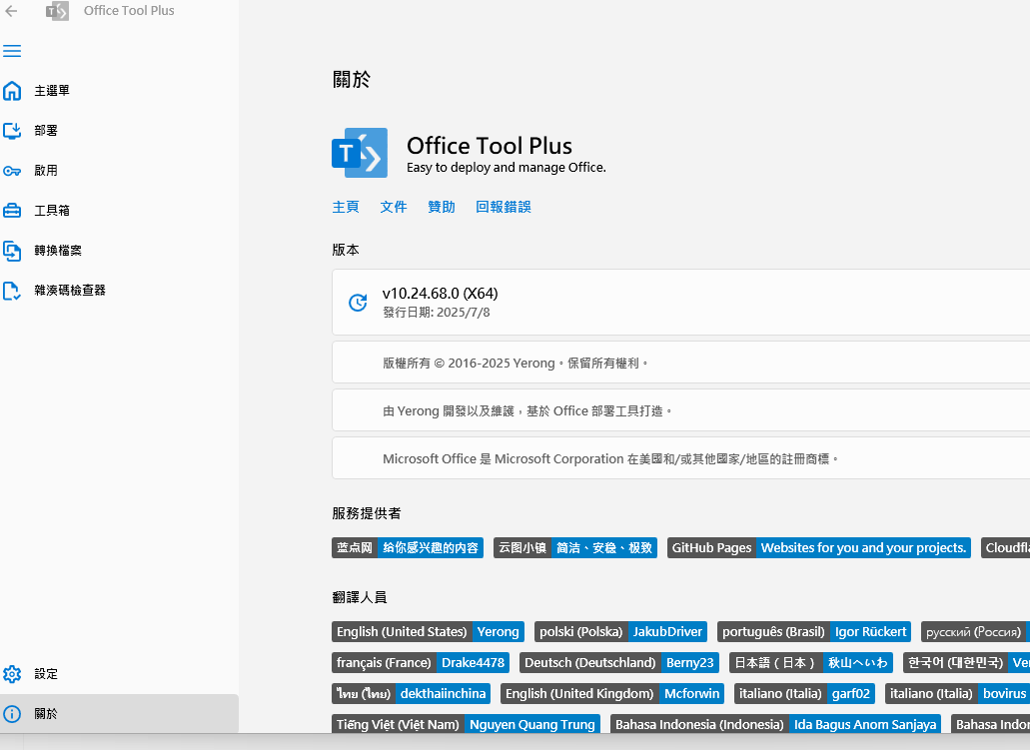Open the 贊助 sponsor link

(x=442, y=207)
